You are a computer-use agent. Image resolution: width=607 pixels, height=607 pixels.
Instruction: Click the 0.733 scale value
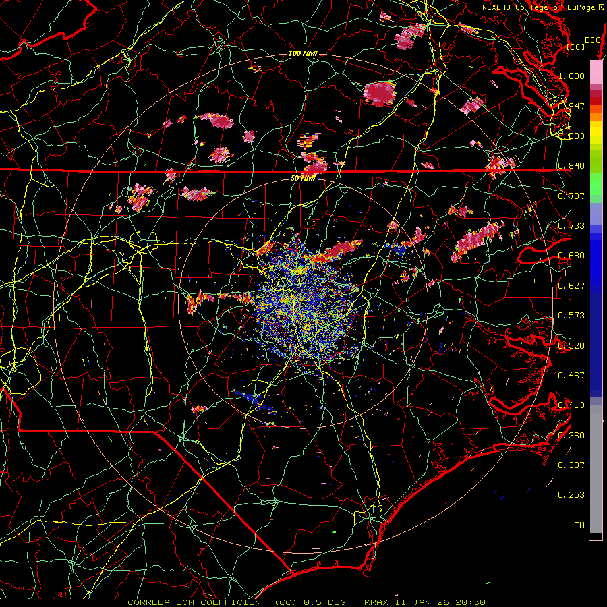571,225
